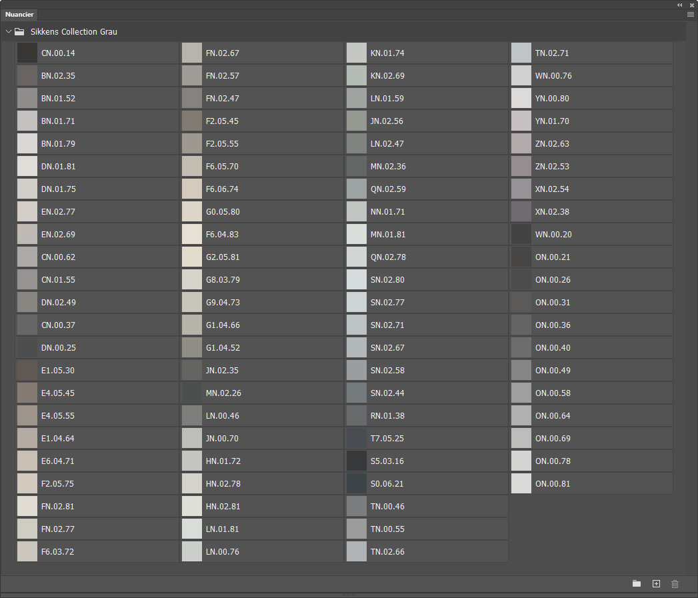Click the label ON.00.49
The width and height of the screenshot is (698, 598).
pos(553,371)
